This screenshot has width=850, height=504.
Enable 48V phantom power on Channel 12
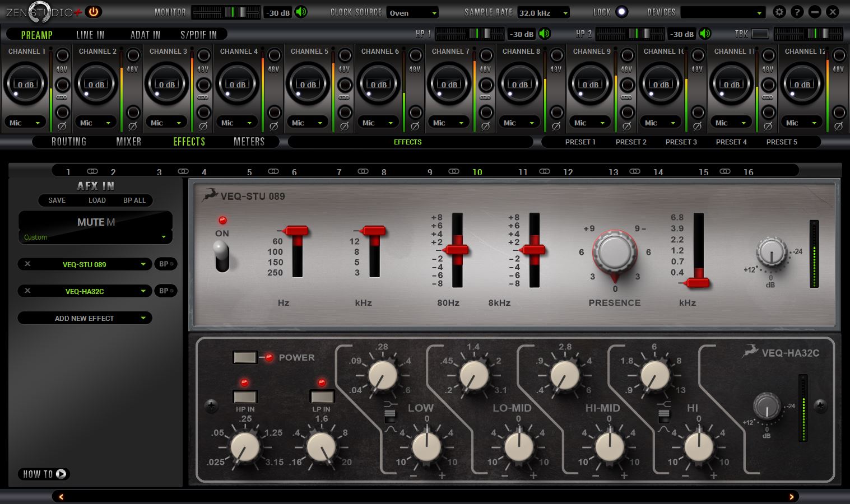839,55
